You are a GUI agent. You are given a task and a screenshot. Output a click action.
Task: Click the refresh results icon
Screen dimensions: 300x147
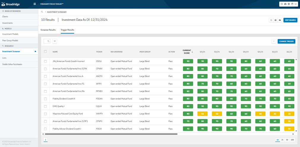click(x=271, y=20)
